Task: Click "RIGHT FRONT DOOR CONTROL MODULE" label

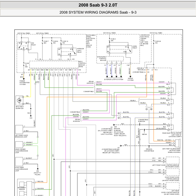Action: 172,178
